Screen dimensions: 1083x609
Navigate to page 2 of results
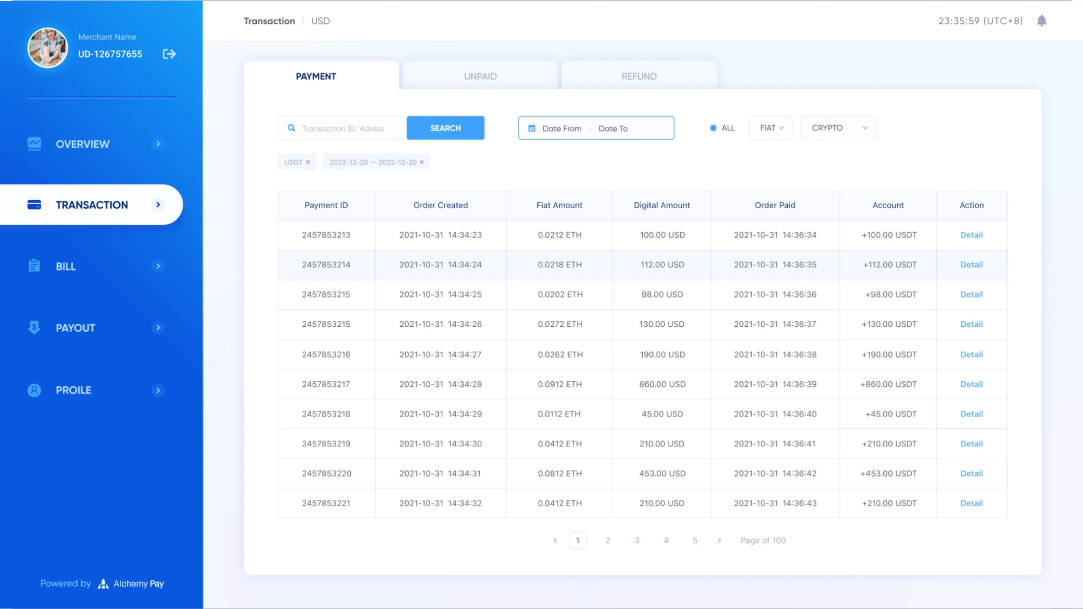pos(607,540)
